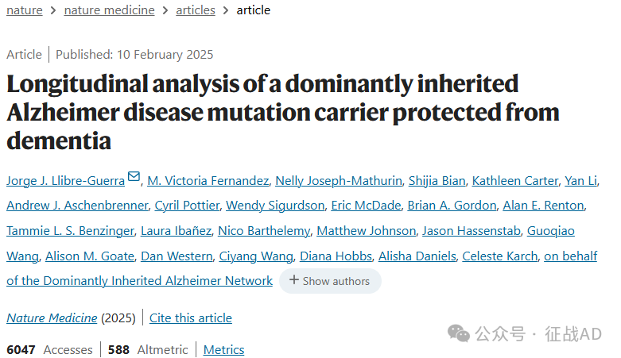621x358 pixels.
Task: Select author Tammie L. S. Benzinger
Action: pos(70,231)
